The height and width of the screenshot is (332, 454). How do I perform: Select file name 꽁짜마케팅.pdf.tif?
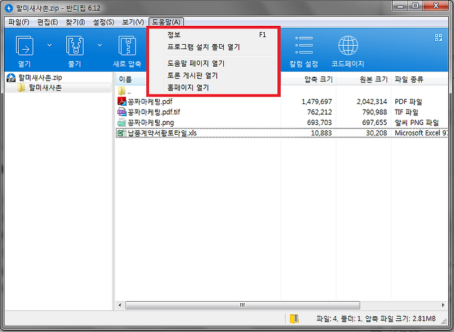click(154, 112)
